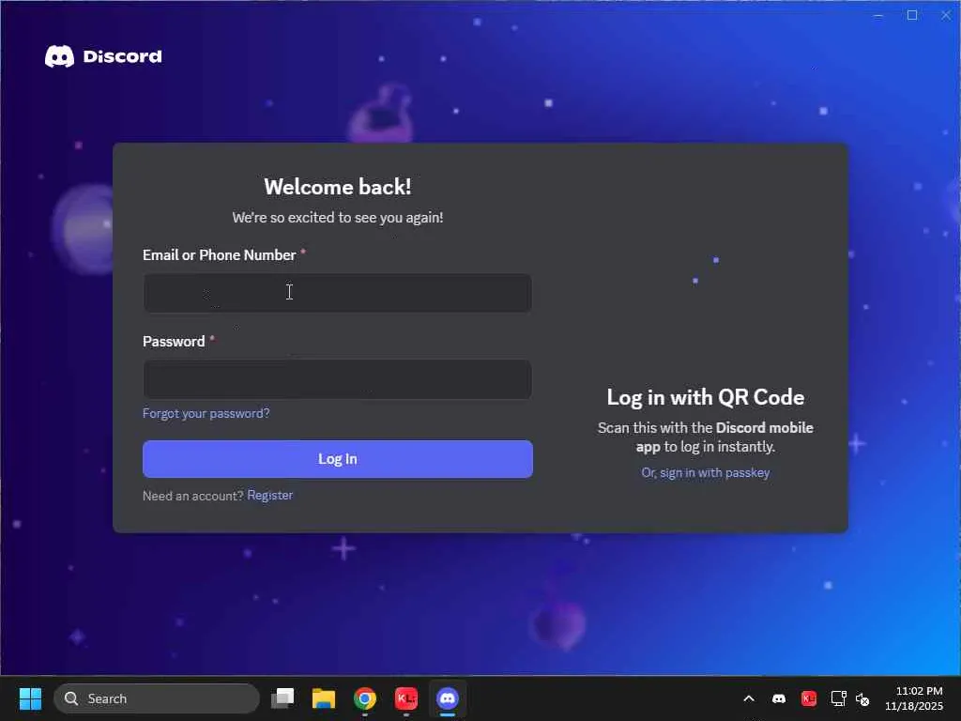Open Task View from the taskbar
This screenshot has height=721, width=961.
click(x=282, y=698)
